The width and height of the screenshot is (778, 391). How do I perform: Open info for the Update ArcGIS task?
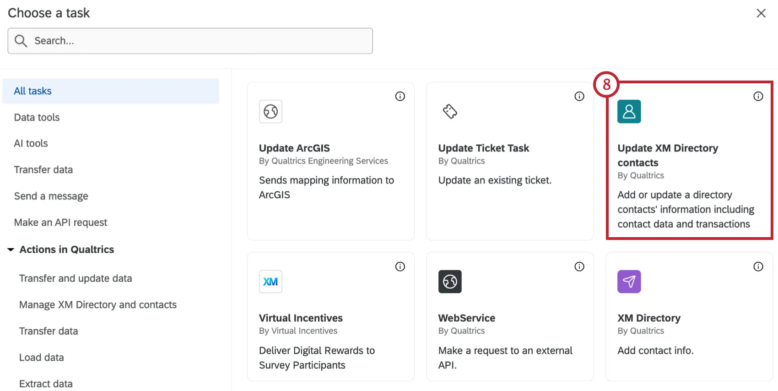[x=400, y=96]
